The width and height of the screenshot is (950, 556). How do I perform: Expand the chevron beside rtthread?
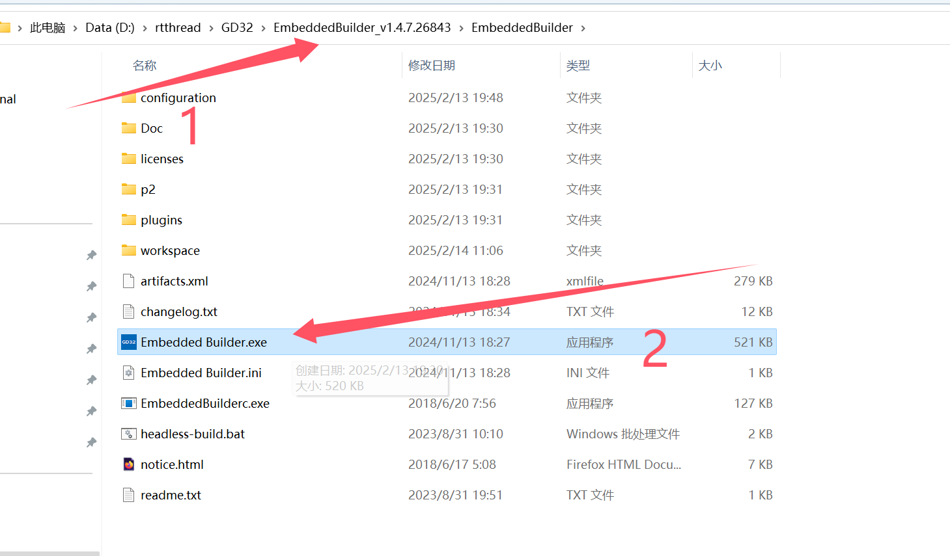pyautogui.click(x=212, y=27)
